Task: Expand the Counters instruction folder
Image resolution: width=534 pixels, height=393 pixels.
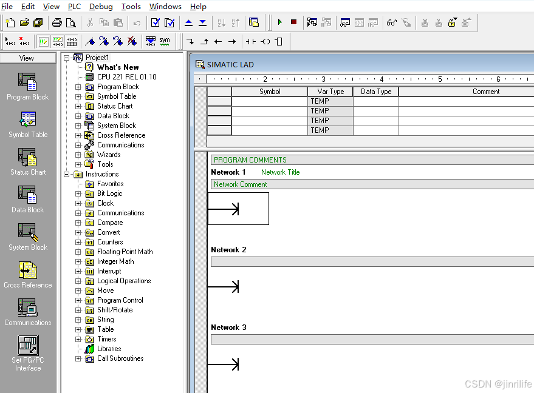Action: tap(78, 243)
